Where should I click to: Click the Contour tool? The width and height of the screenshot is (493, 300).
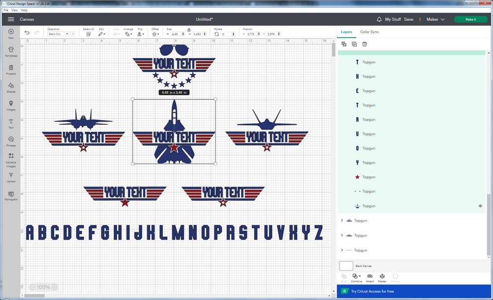tap(395, 278)
